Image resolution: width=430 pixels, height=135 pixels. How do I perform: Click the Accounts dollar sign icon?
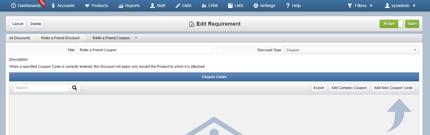tap(53, 6)
